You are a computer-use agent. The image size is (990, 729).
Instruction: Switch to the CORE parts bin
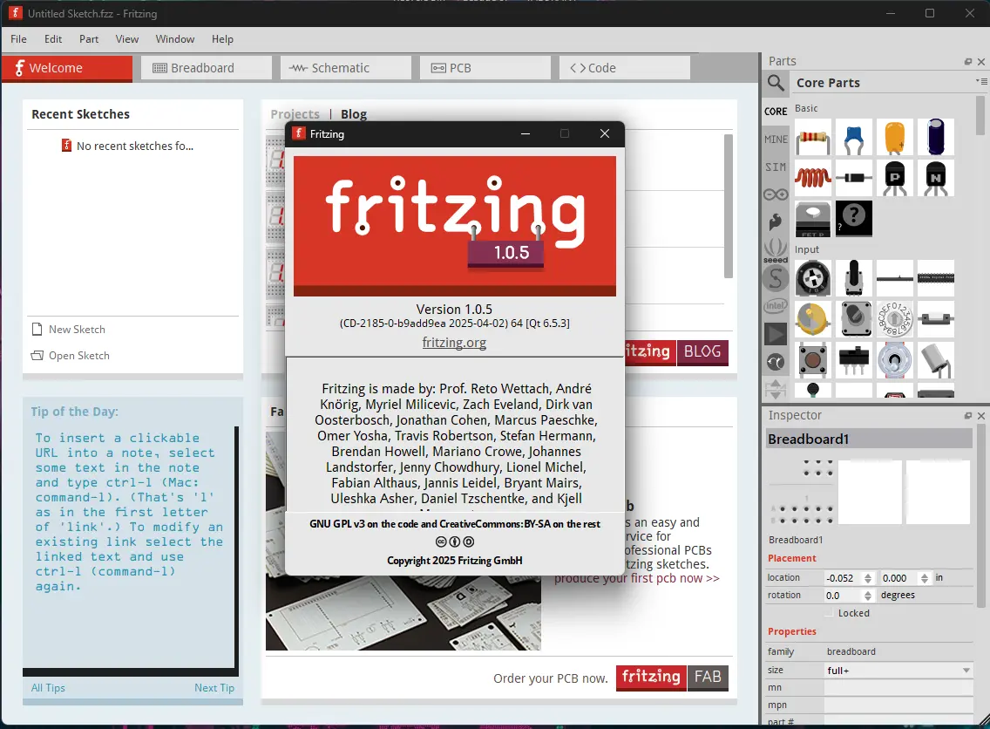[776, 112]
